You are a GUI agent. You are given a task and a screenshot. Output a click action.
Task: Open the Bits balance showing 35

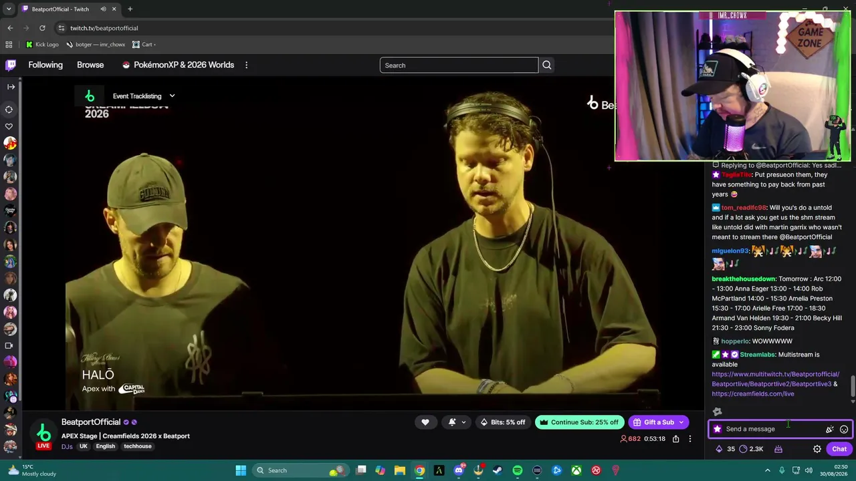pos(726,449)
